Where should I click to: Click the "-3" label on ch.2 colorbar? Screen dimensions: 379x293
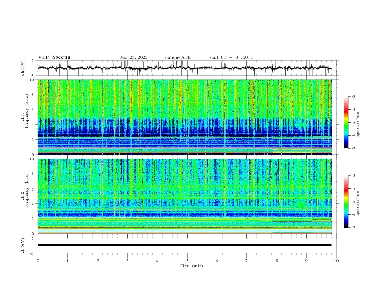(353, 176)
